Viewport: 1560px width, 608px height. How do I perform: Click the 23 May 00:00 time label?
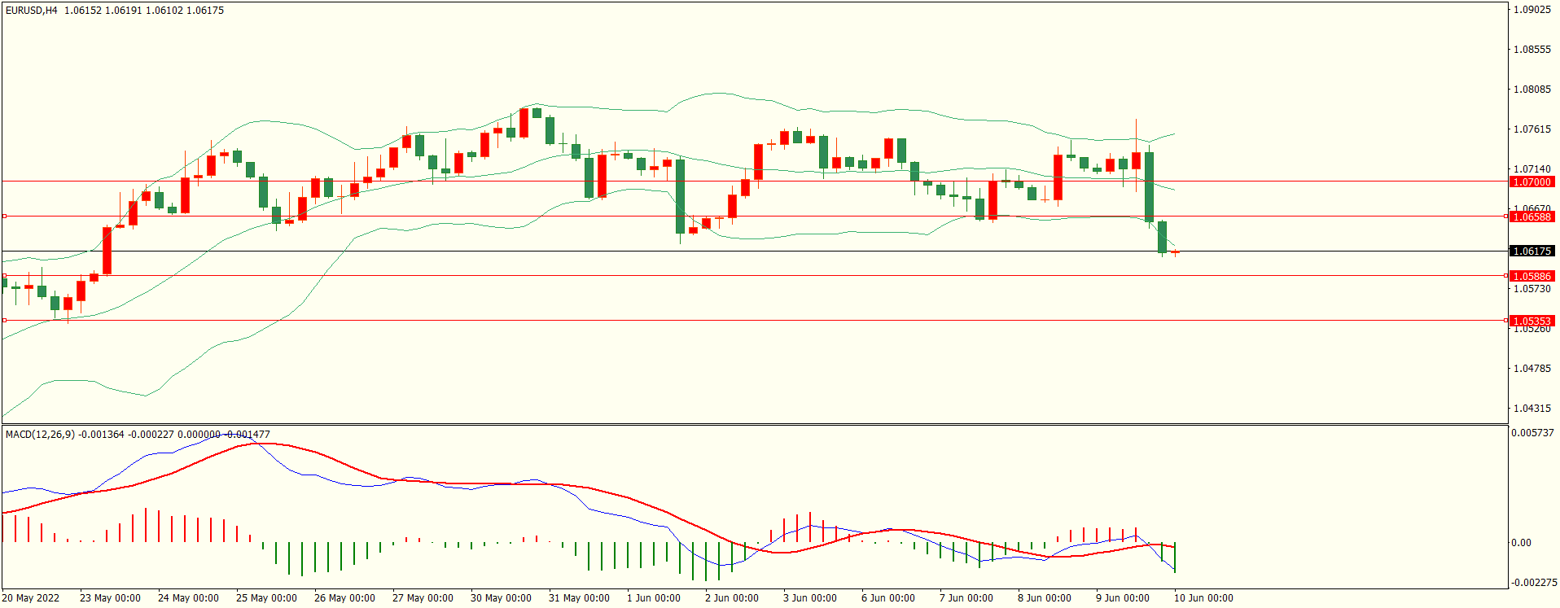(x=110, y=598)
